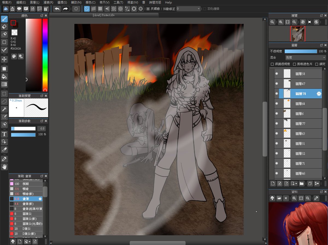Hide layer 圖層51
The width and height of the screenshot is (328, 245).
(277, 143)
